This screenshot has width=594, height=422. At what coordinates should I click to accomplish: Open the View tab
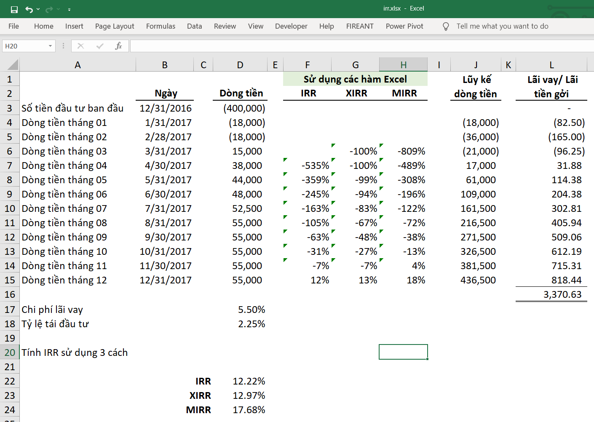(x=256, y=26)
